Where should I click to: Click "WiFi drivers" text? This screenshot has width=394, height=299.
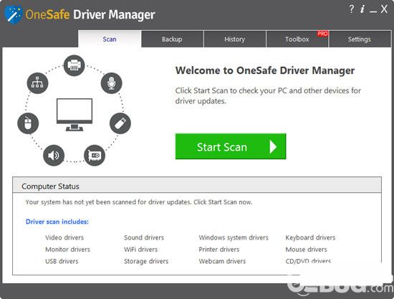coord(140,250)
